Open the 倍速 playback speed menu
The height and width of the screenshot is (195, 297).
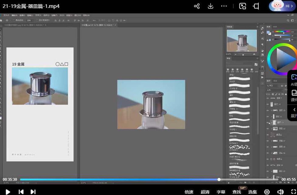point(189,192)
